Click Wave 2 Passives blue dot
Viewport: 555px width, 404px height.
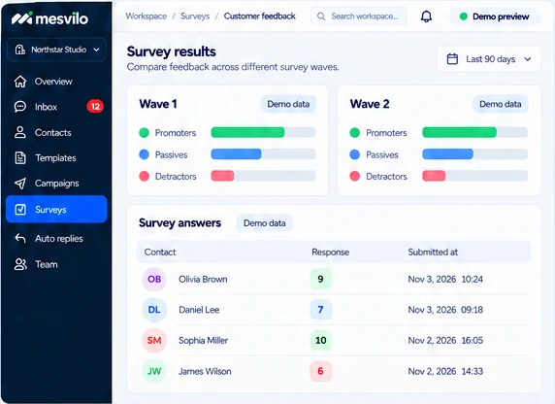[355, 154]
